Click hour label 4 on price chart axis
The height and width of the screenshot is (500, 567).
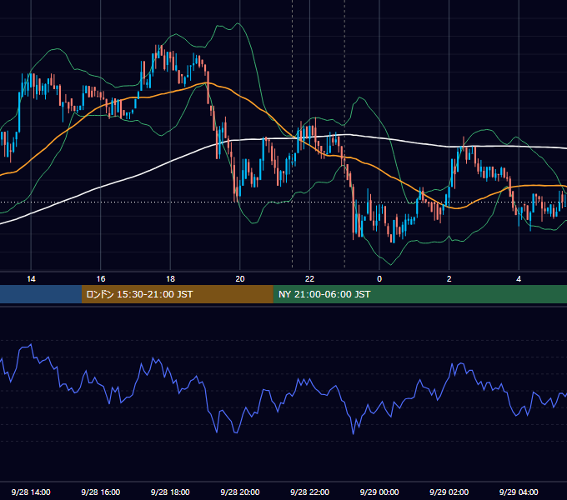tap(519, 279)
